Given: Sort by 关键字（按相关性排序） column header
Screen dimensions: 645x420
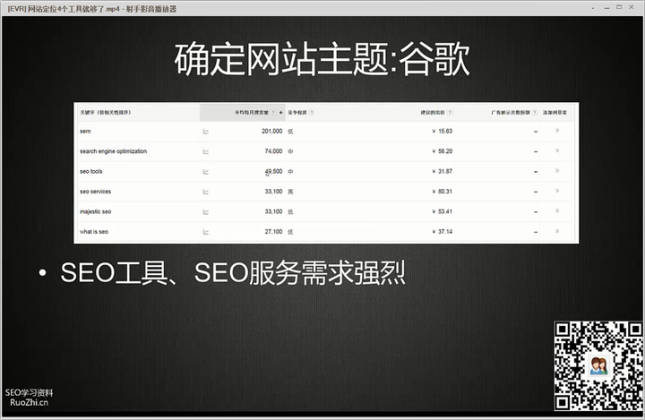Looking at the screenshot, I should [106, 112].
